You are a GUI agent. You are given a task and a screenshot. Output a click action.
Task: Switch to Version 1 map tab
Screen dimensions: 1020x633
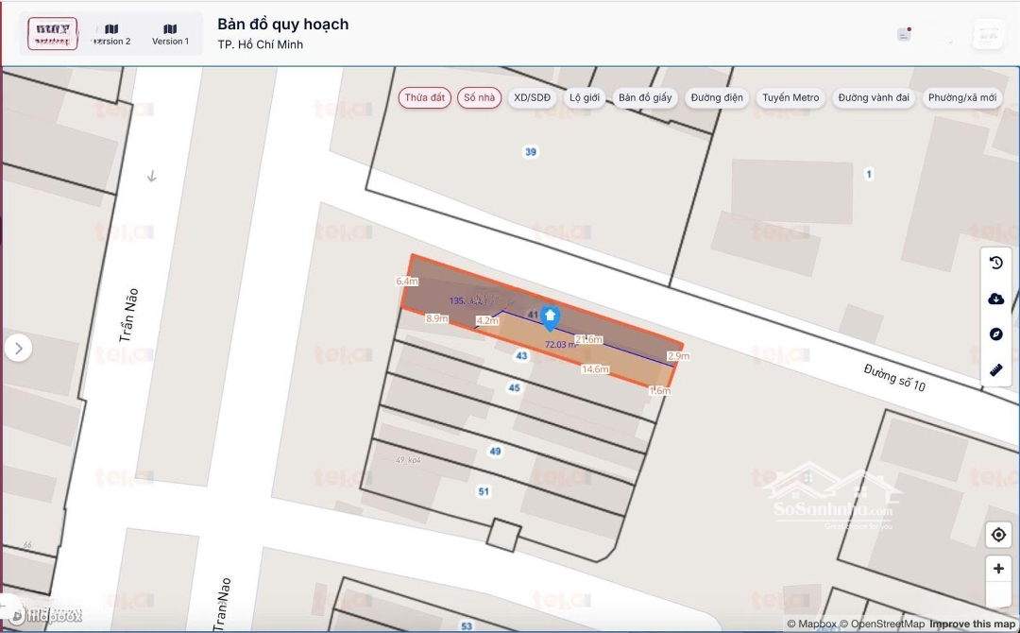(170, 35)
